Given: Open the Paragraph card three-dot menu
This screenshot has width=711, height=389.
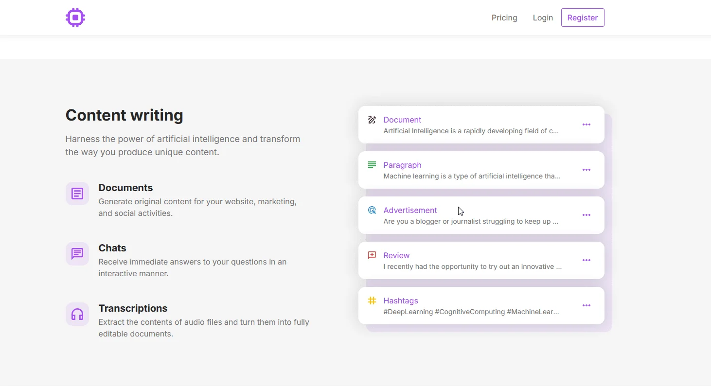Looking at the screenshot, I should click(587, 170).
